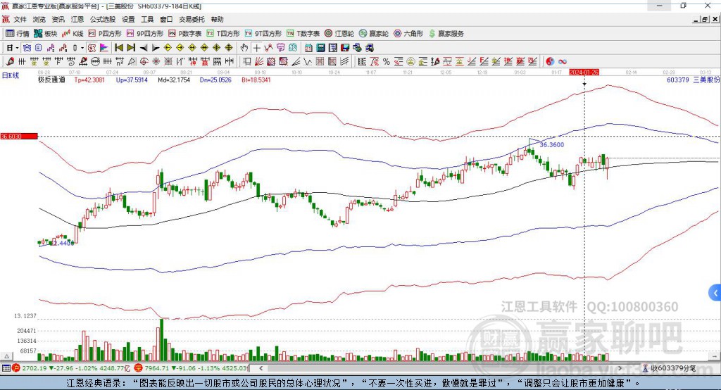Open the 工具 menu
721x390 pixels.
coord(147,19)
